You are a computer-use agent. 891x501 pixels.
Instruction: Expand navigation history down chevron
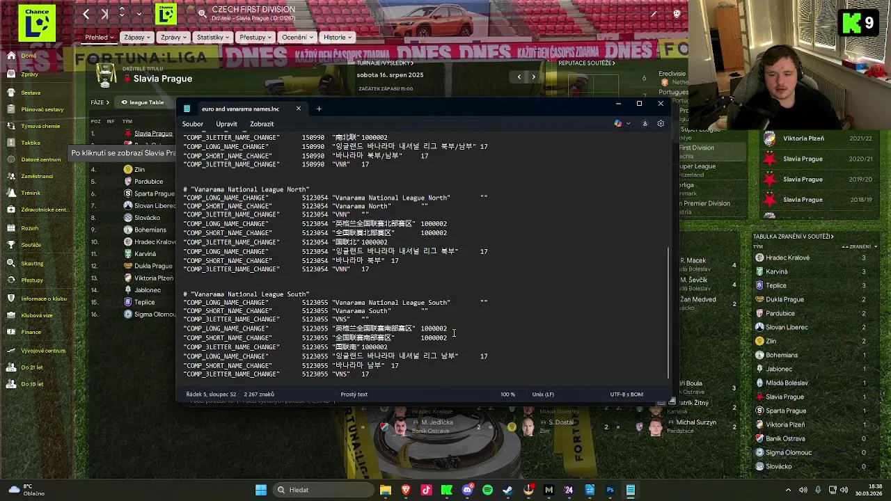click(x=139, y=13)
